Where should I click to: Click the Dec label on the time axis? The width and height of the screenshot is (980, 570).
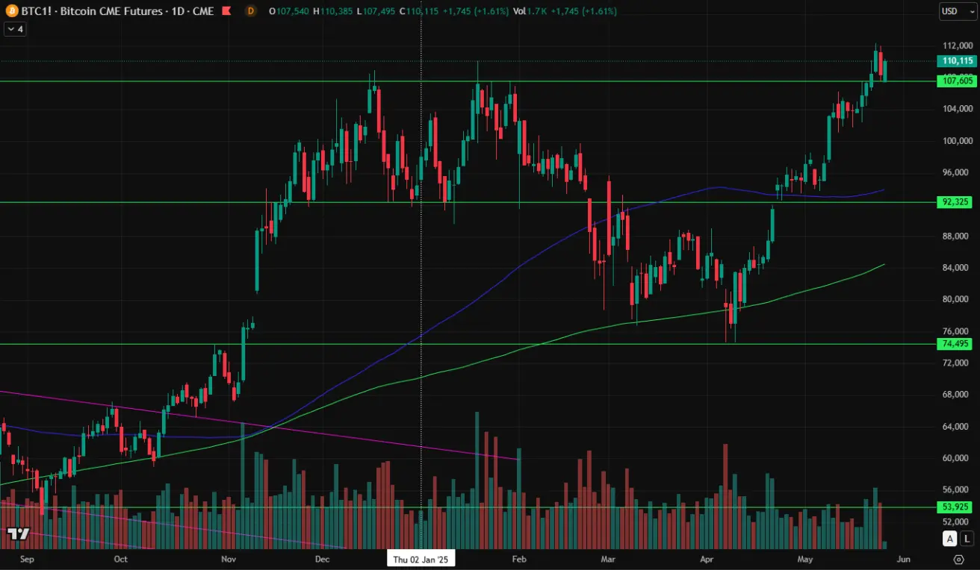click(322, 559)
